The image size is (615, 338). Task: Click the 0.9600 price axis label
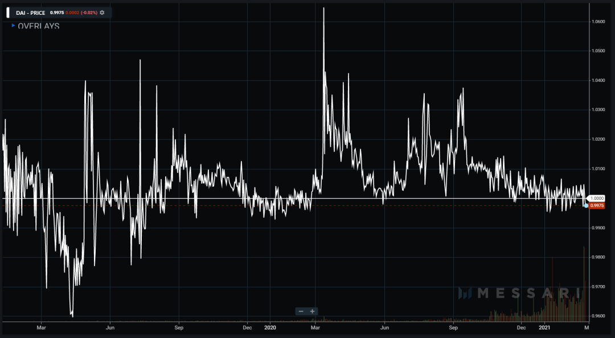(598, 316)
